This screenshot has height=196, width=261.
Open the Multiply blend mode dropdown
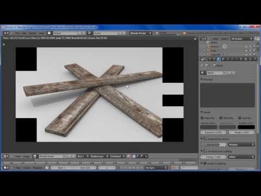point(241,145)
